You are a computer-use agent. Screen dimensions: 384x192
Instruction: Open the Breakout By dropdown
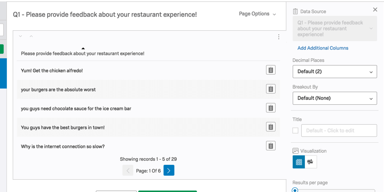point(334,98)
